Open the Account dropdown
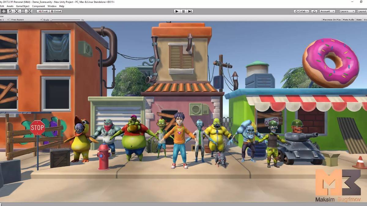Image resolution: width=367 pixels, height=206 pixels. (327, 11)
